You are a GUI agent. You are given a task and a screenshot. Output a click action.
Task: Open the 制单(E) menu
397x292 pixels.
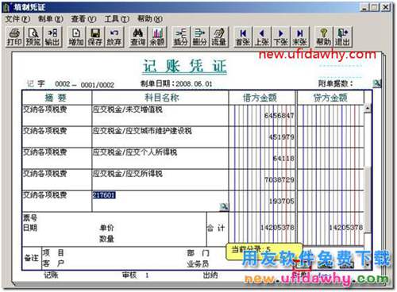pos(50,19)
